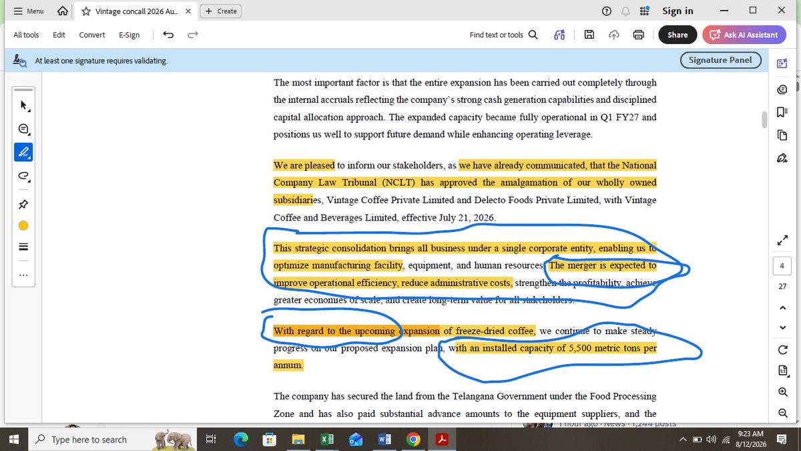
Task: Open the Convert menu
Action: pyautogui.click(x=92, y=35)
